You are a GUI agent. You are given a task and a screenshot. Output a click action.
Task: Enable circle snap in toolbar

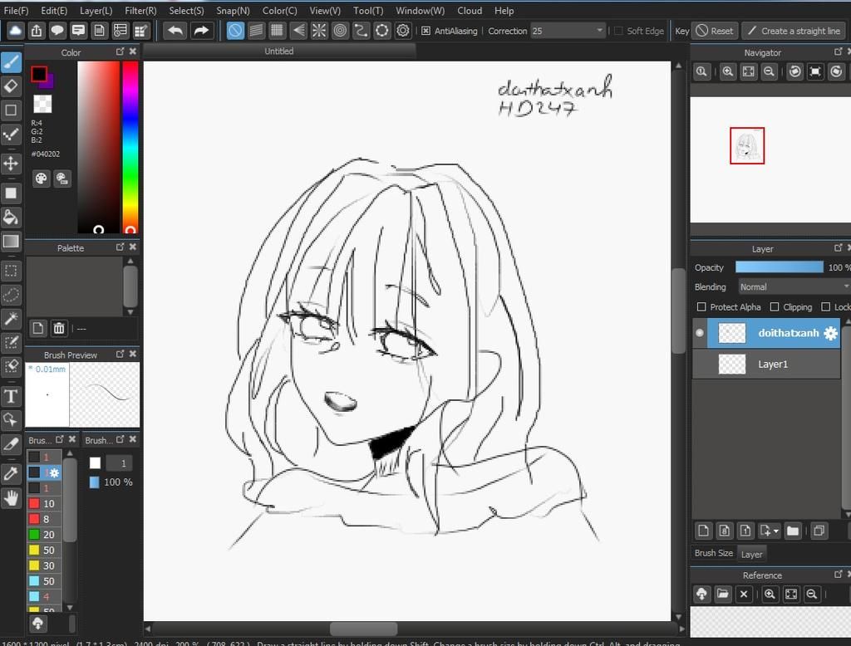click(340, 31)
